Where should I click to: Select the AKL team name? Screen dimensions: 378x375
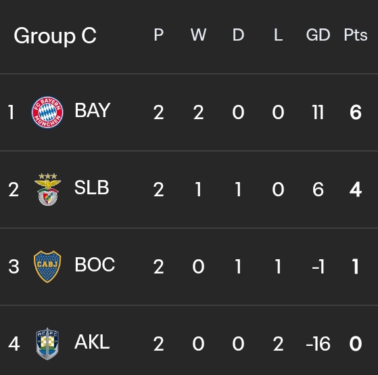pyautogui.click(x=92, y=342)
